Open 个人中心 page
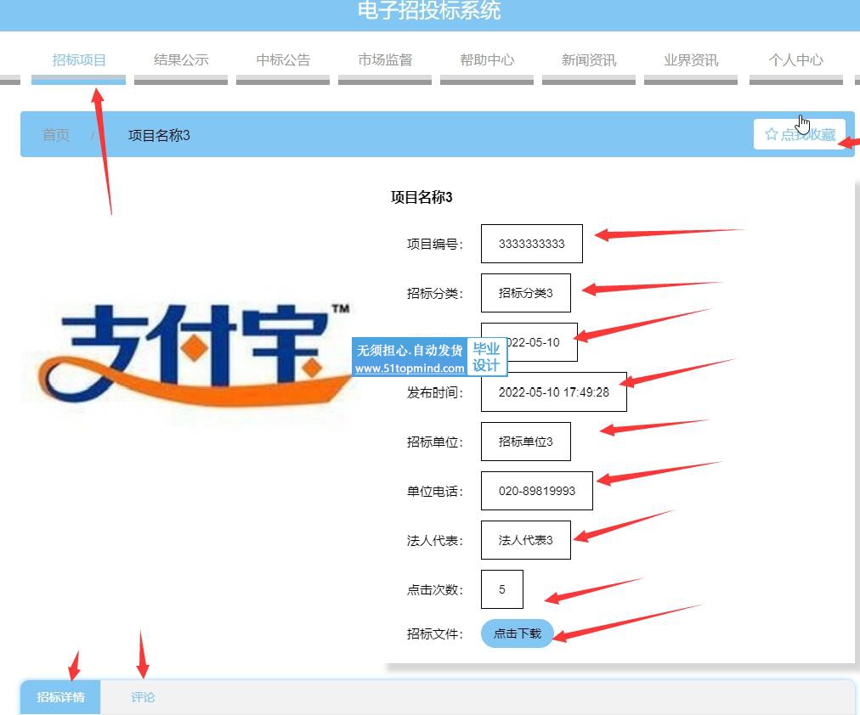 795,59
